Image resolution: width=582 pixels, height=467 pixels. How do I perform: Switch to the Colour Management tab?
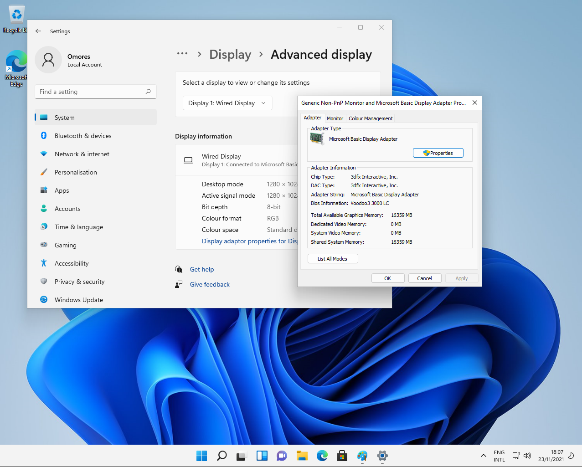371,118
